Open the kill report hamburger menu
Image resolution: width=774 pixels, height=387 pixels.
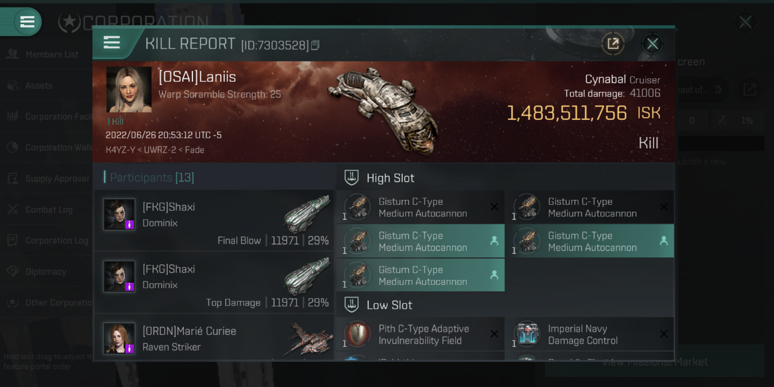[111, 42]
